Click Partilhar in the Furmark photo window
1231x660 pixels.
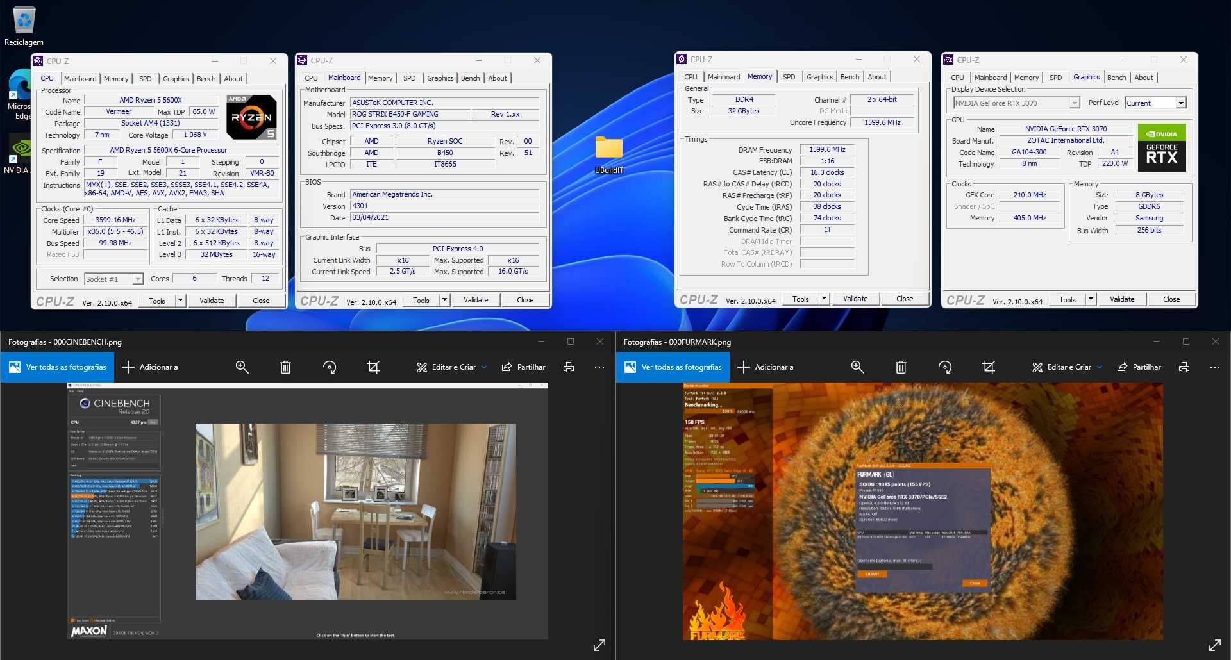click(x=1139, y=367)
